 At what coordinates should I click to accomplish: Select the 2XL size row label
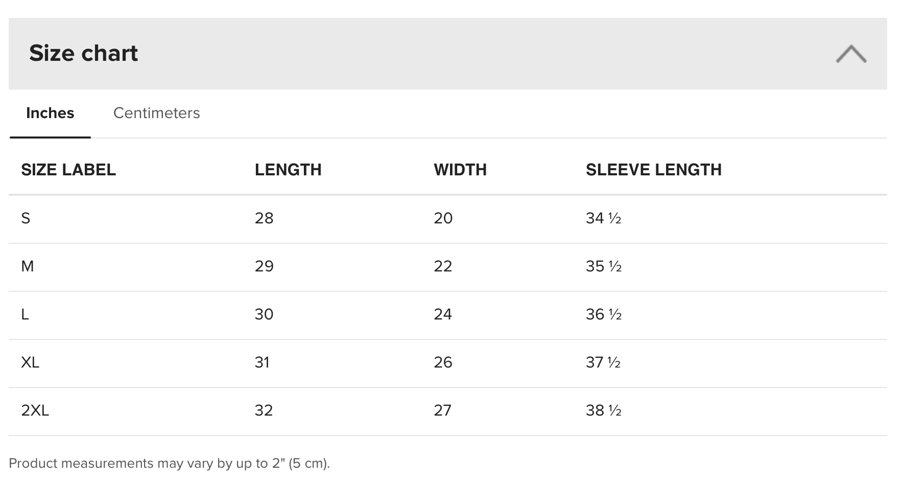(x=35, y=410)
